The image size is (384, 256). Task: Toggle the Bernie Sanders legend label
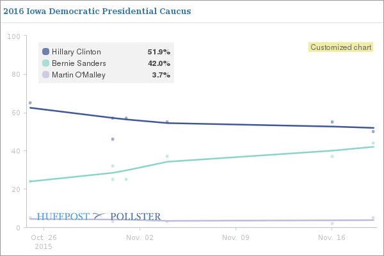click(x=78, y=63)
